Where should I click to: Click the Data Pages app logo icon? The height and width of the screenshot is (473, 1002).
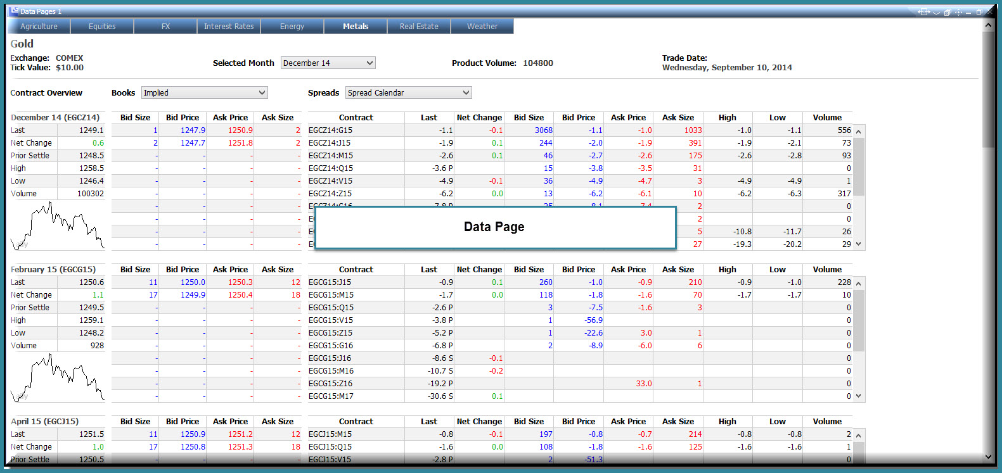(14, 10)
